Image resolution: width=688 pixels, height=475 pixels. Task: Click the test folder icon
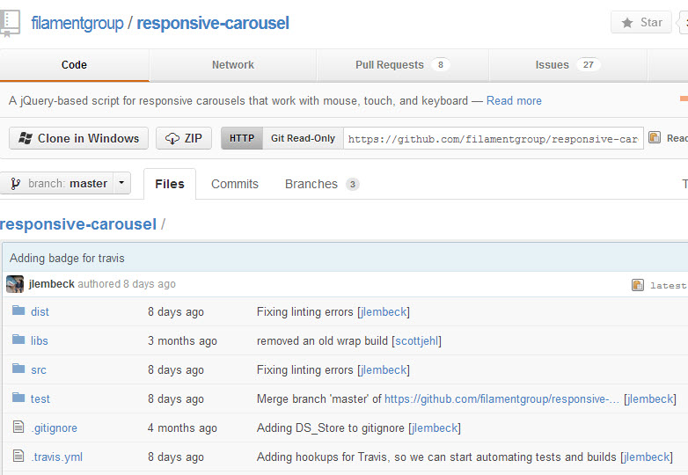pyautogui.click(x=18, y=398)
